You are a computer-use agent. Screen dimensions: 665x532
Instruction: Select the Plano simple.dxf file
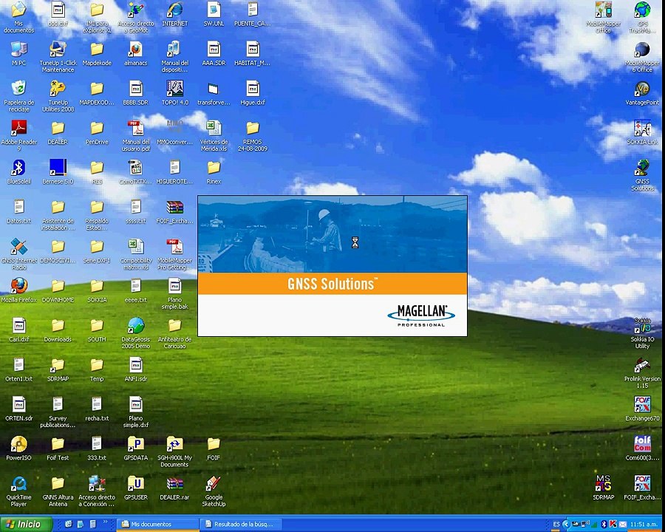click(136, 405)
